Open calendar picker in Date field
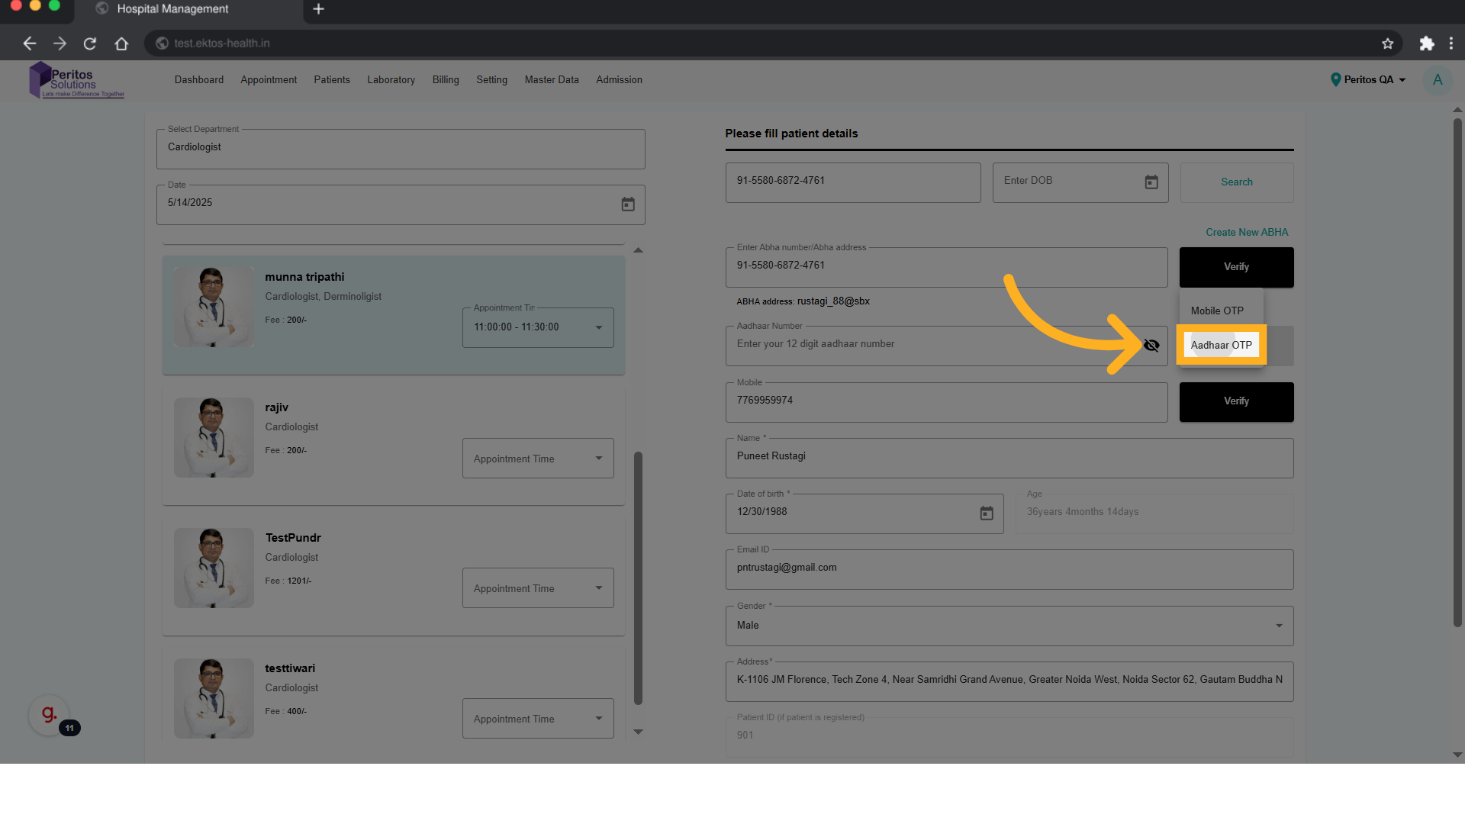The image size is (1465, 824). pyautogui.click(x=628, y=204)
